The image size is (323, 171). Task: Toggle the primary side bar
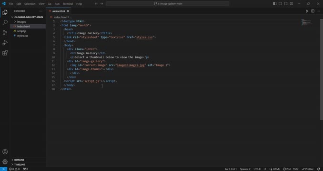275,4
